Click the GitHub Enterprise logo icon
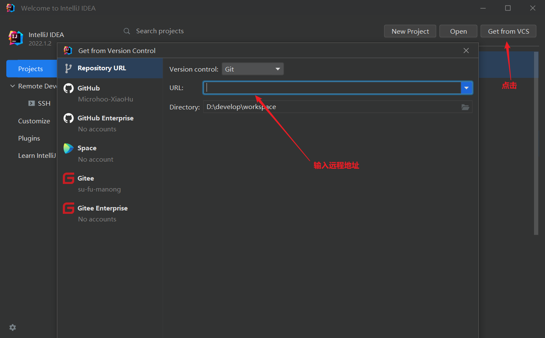 (x=68, y=118)
